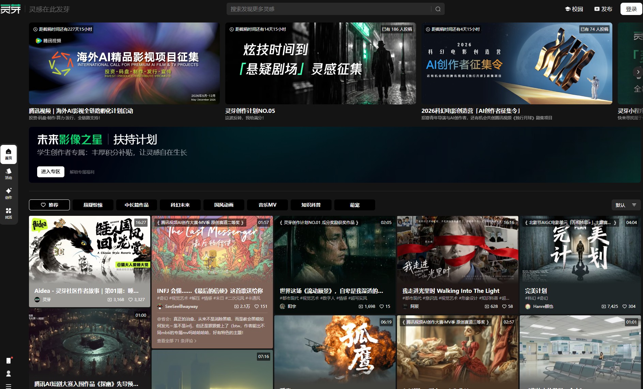The image size is (643, 389).
Task: Click the Hanre顾也 author avatar
Action: 528,306
